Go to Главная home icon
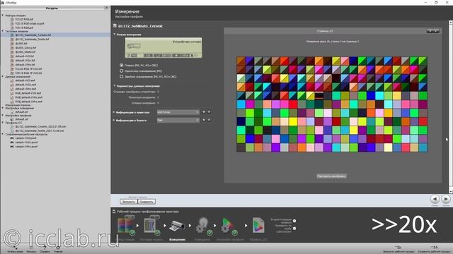453x254 pixels. pos(58,248)
